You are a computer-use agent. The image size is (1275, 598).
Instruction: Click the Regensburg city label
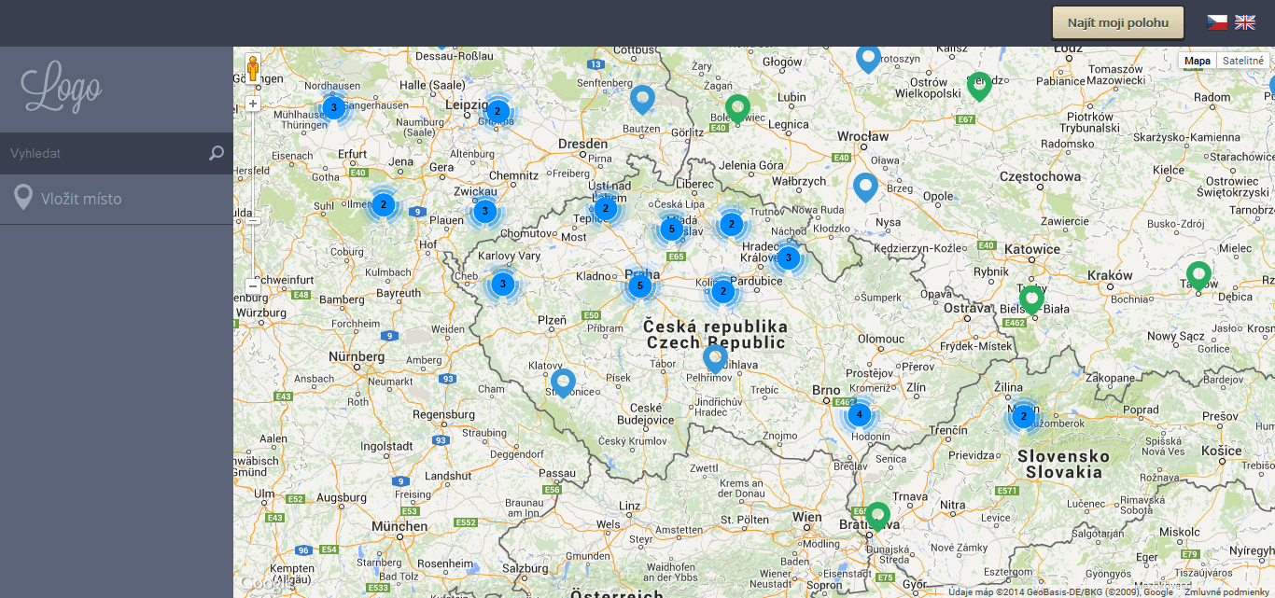coord(443,414)
